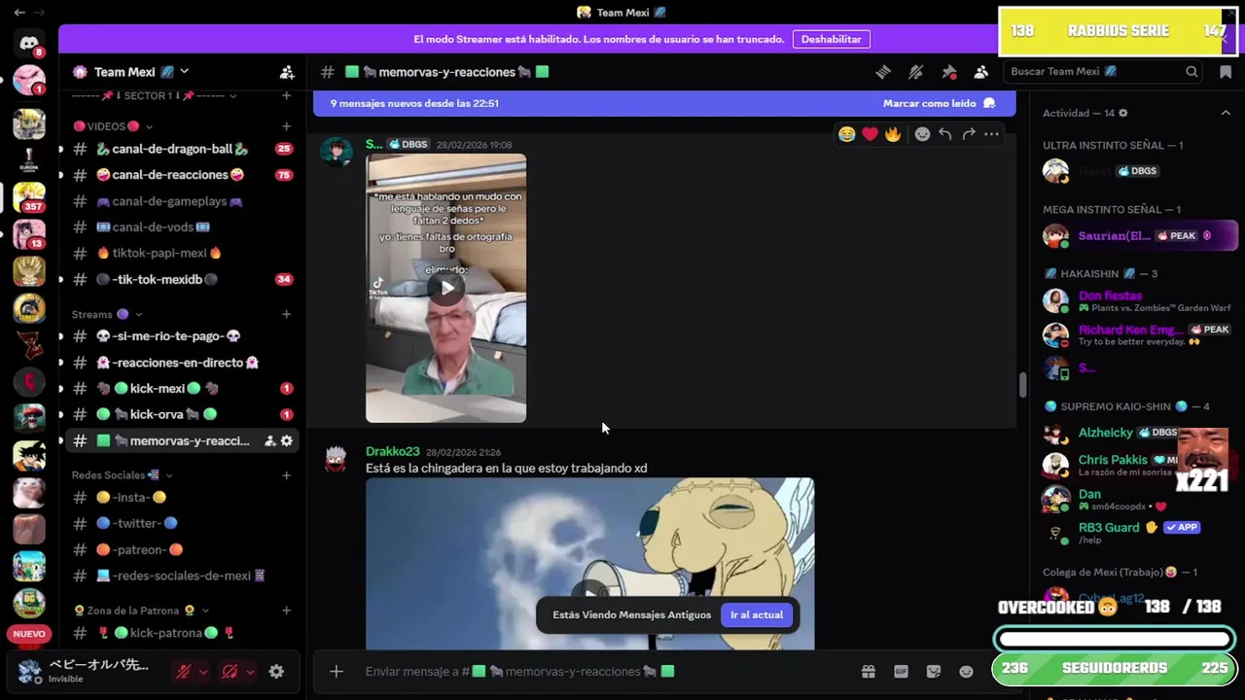This screenshot has width=1245, height=700.
Task: Collapse Actividad panel chevron
Action: (1226, 114)
